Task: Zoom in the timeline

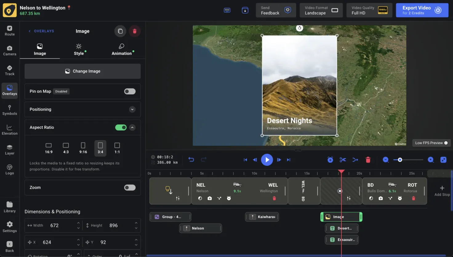Action: [x=431, y=160]
